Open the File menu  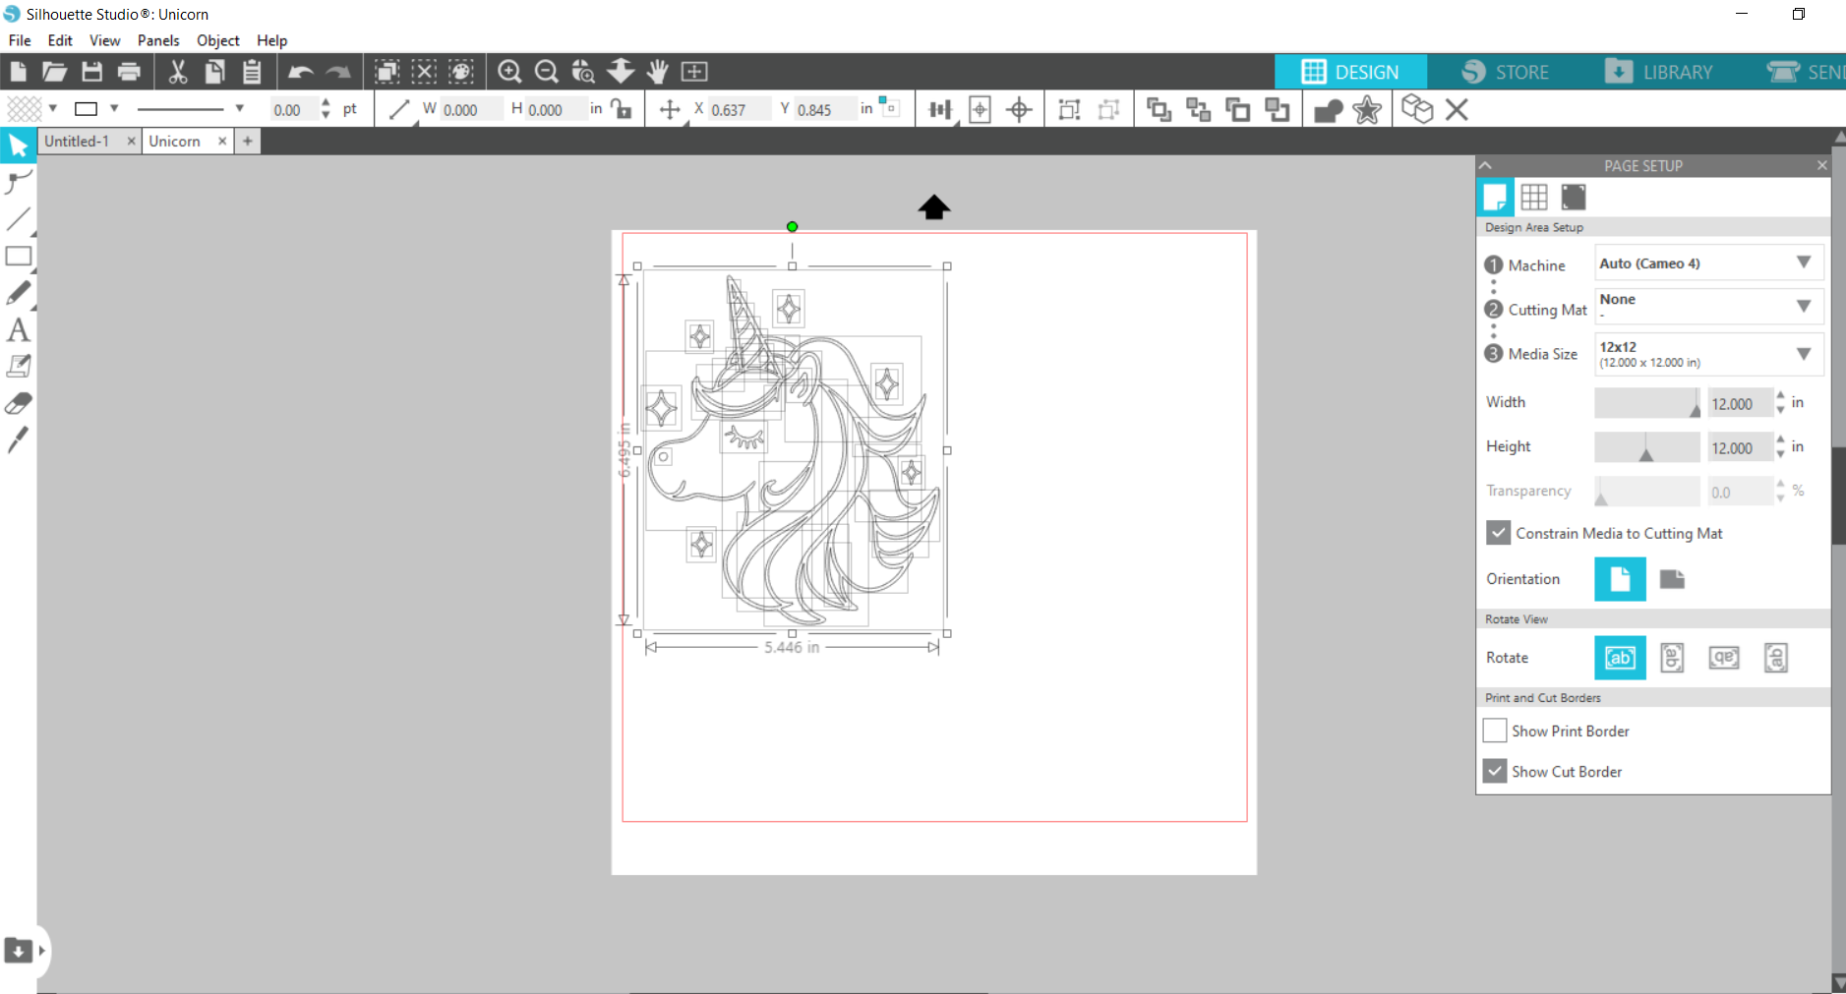(x=20, y=40)
